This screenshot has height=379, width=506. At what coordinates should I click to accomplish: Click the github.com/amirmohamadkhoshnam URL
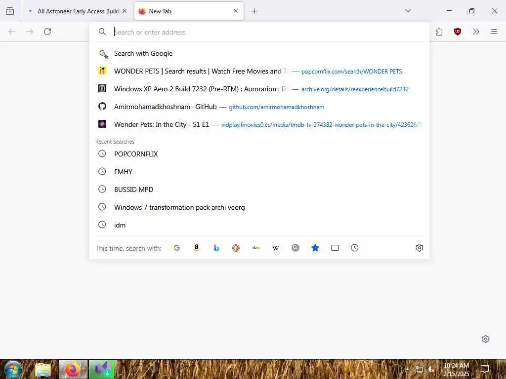[277, 107]
